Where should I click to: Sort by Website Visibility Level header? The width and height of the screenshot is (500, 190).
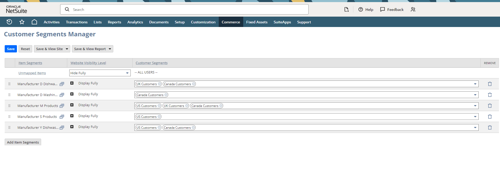pyautogui.click(x=88, y=63)
